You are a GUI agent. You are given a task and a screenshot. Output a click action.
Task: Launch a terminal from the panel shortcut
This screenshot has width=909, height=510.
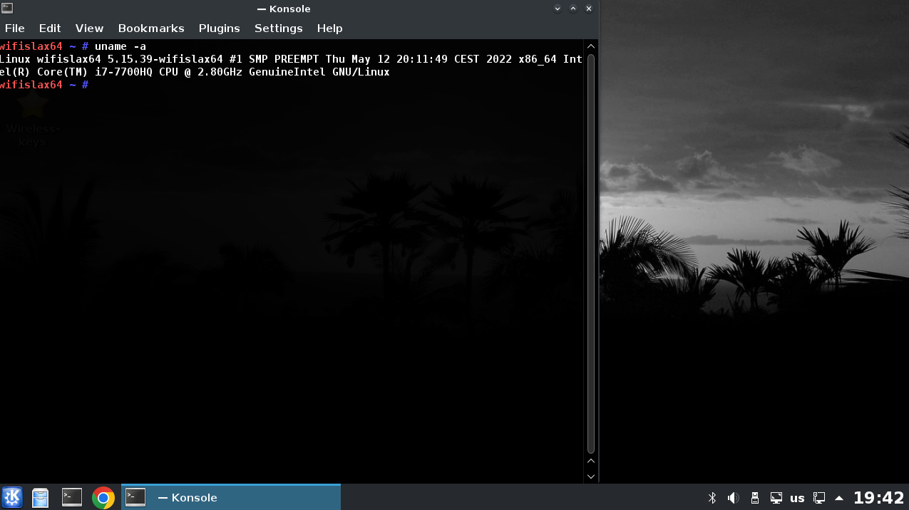(72, 497)
